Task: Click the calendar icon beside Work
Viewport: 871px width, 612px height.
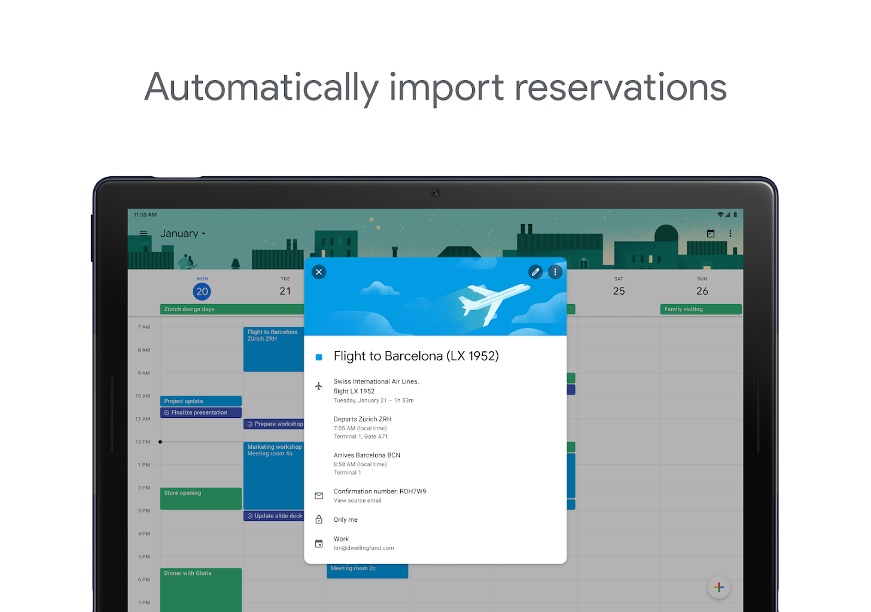Action: [x=319, y=543]
